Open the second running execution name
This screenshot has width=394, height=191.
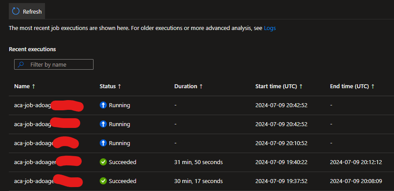tap(32, 124)
